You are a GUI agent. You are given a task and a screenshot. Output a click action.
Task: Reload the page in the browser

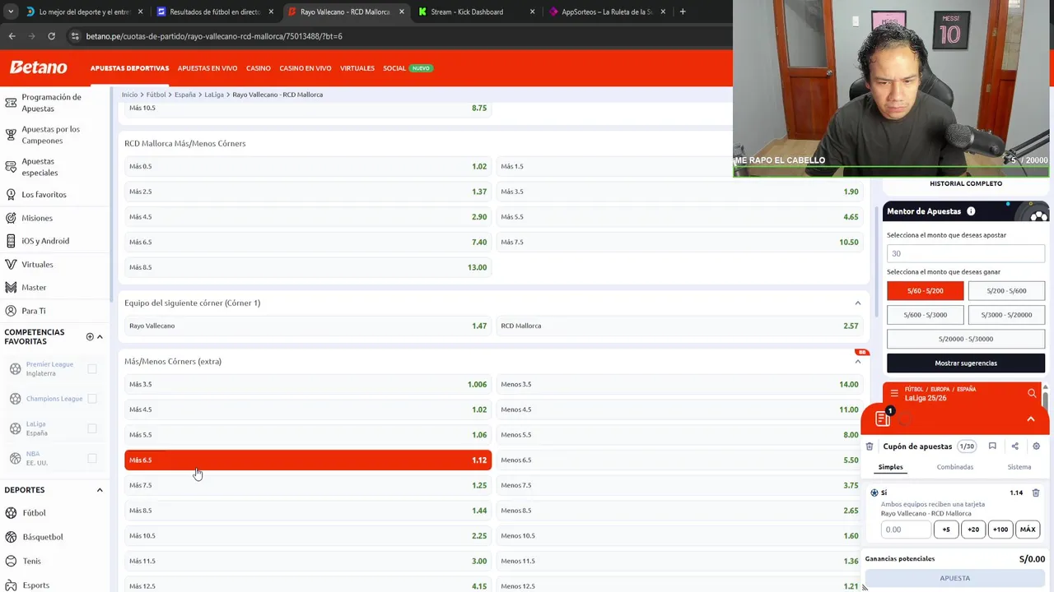[x=51, y=36]
